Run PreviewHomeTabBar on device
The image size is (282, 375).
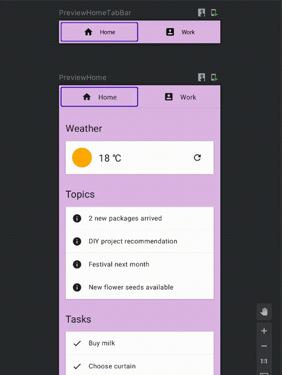click(x=214, y=13)
